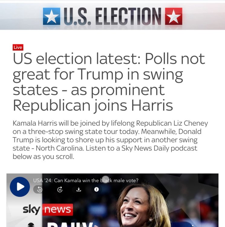Play the Sky News Daily podcast
This screenshot has height=227, width=225.
click(20, 187)
